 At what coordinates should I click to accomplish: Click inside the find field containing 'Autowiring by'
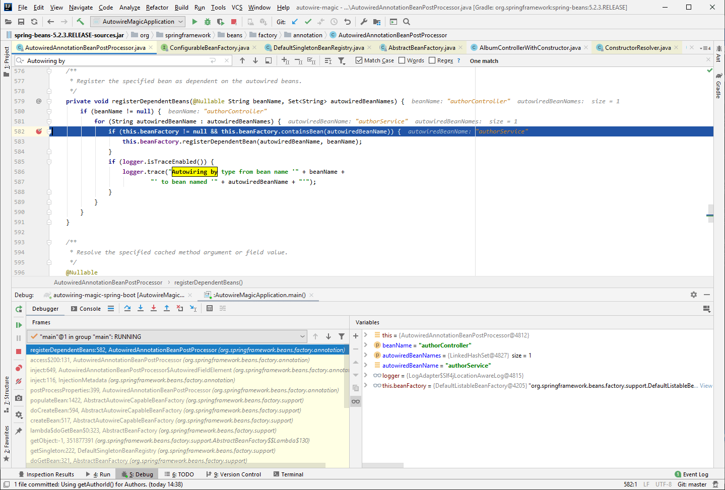click(101, 60)
